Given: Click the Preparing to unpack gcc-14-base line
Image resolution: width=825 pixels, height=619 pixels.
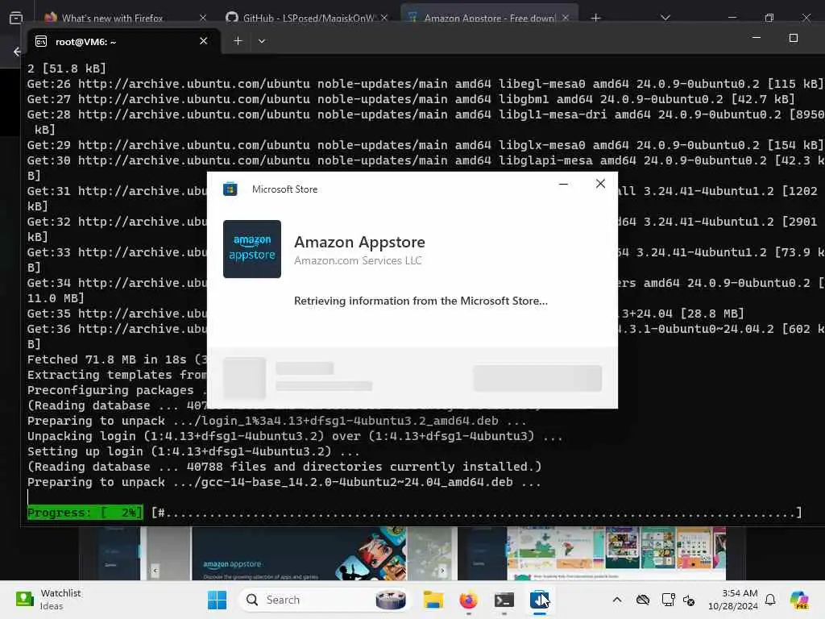Looking at the screenshot, I should [284, 482].
